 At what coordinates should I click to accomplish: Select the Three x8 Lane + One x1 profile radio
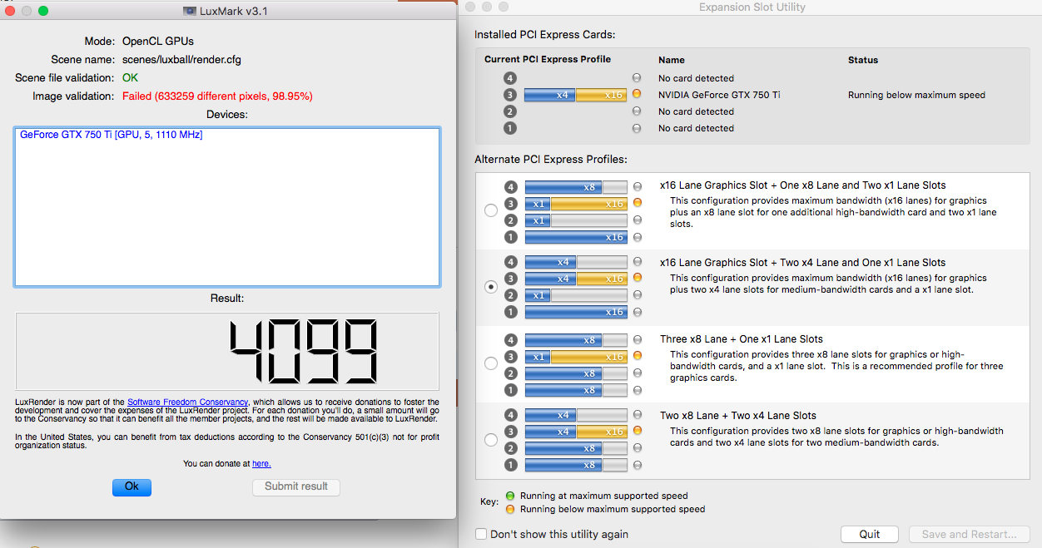point(491,363)
